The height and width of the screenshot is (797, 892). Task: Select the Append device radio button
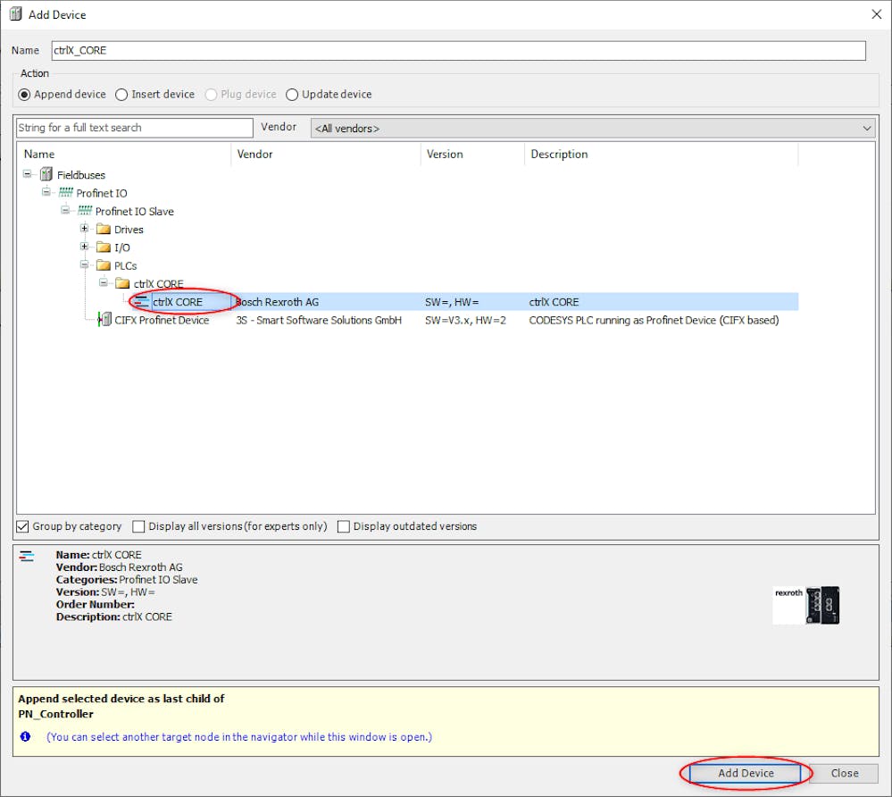24,95
